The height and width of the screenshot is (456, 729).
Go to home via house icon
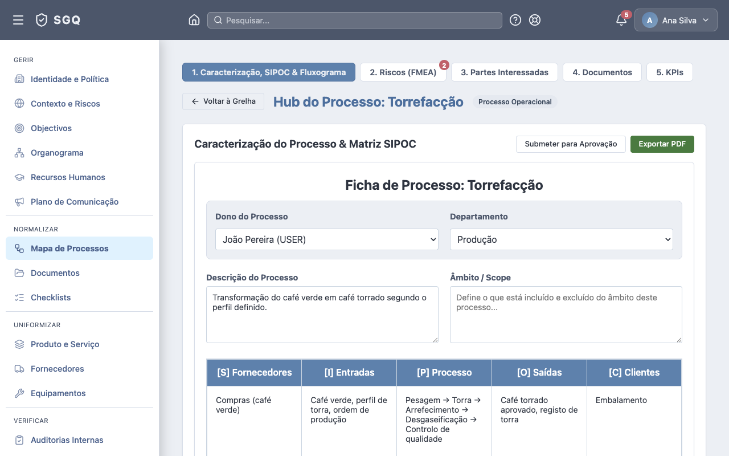pos(194,20)
